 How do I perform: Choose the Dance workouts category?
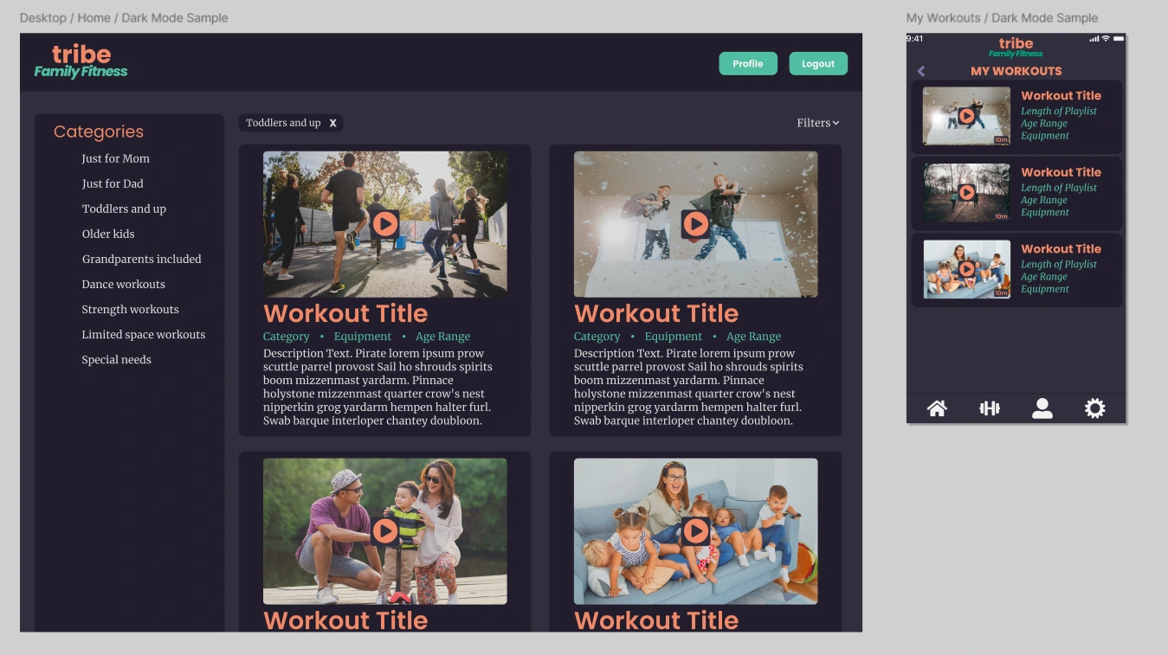point(123,284)
